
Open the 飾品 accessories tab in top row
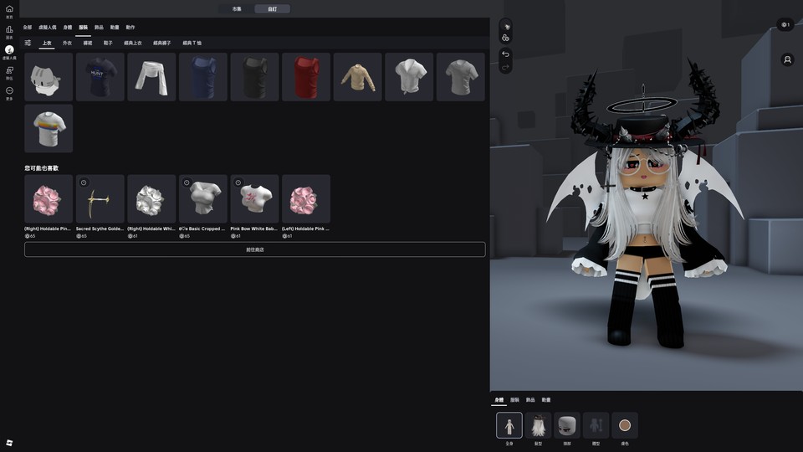click(x=99, y=28)
